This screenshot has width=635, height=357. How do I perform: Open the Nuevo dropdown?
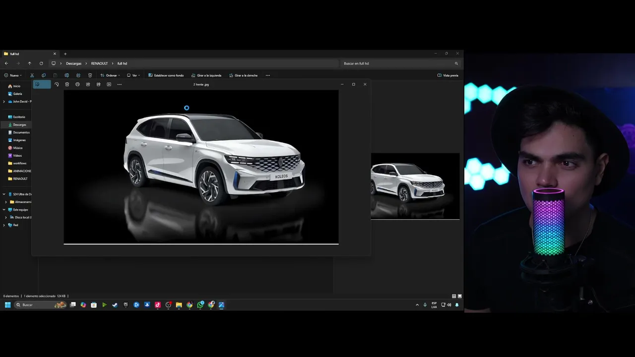(13, 75)
